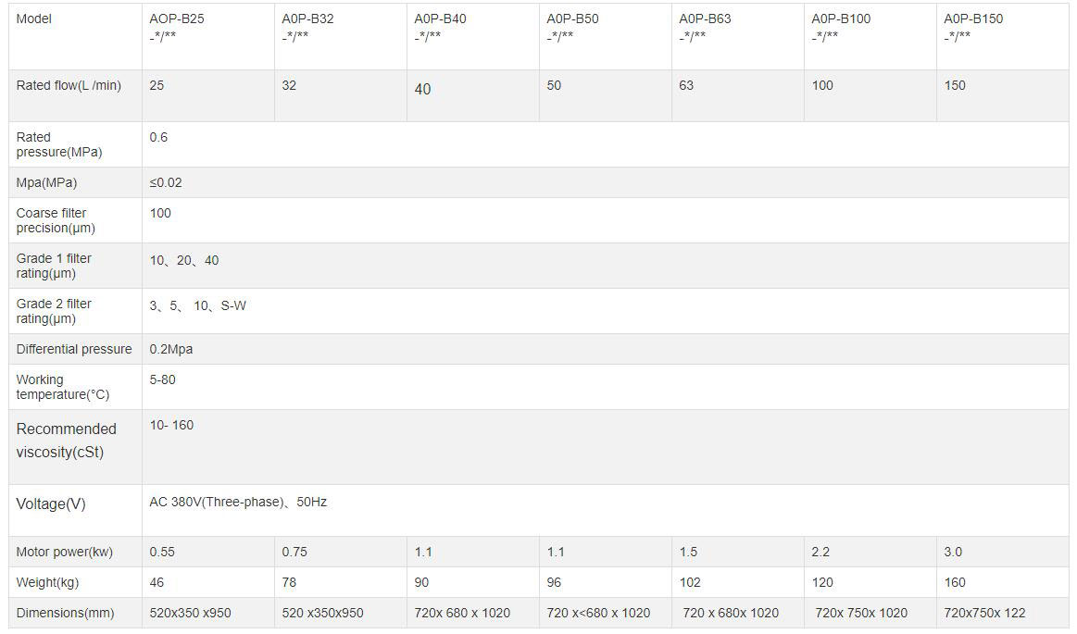Viewport: 1077px width, 634px height.
Task: Click the working temperature value 5-80
Action: pos(162,379)
